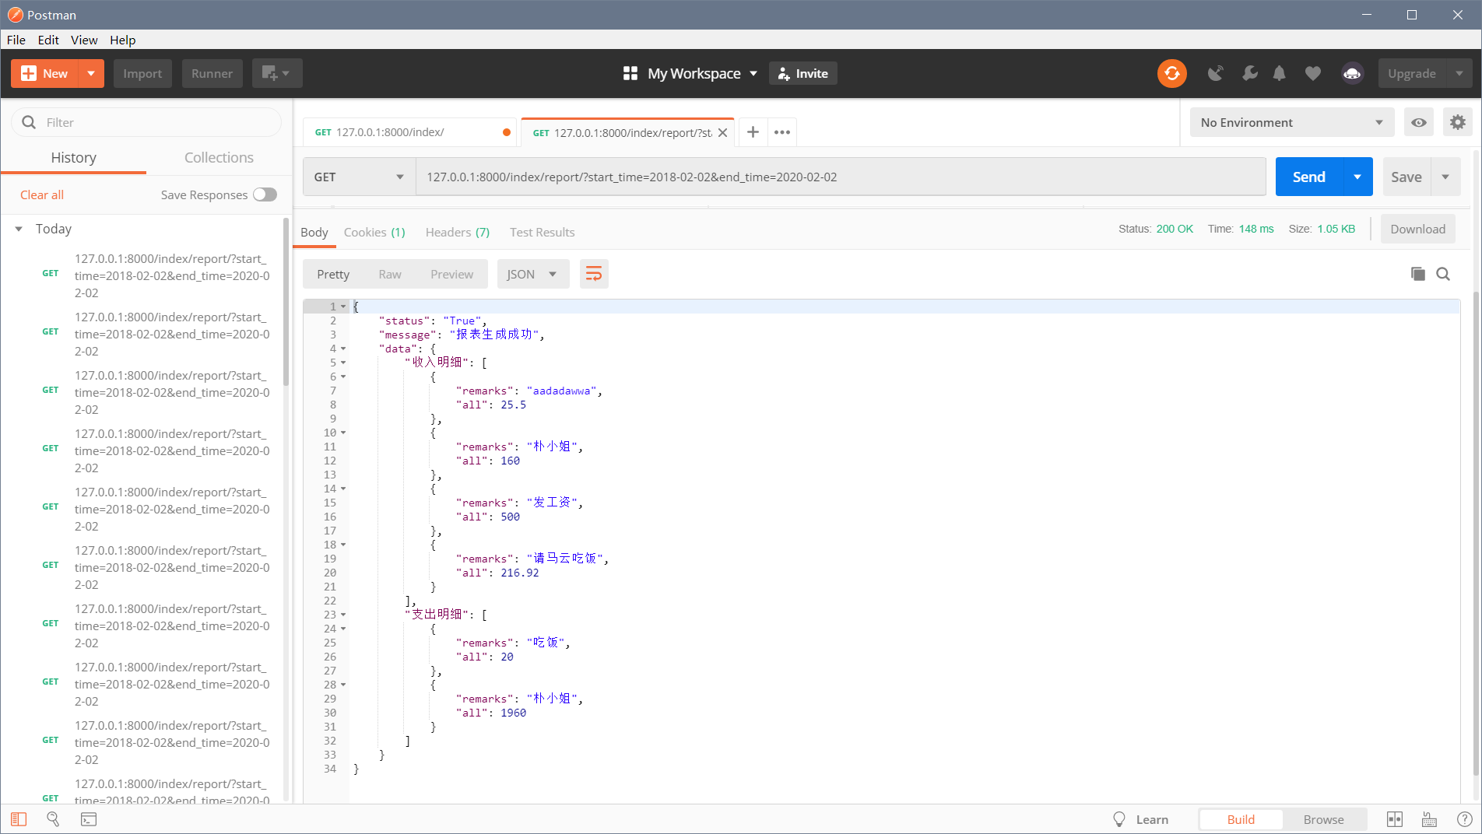
Task: Focus the sidebar Filter search field
Action: coord(146,122)
